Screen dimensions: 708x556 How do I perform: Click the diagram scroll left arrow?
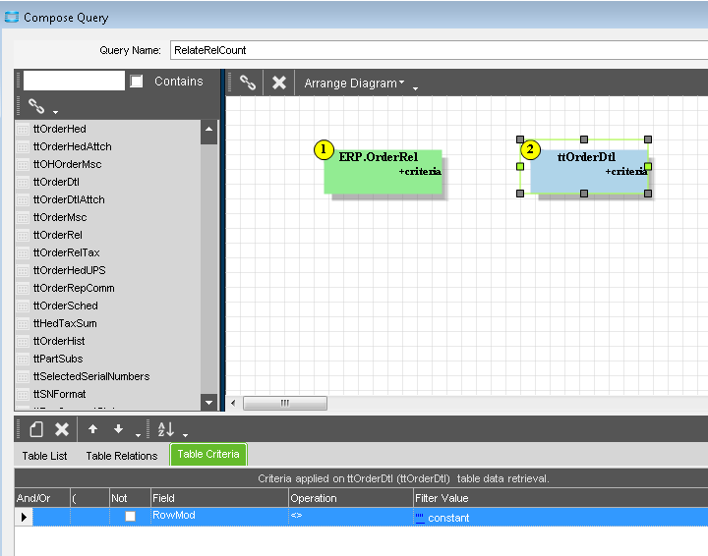[x=233, y=403]
